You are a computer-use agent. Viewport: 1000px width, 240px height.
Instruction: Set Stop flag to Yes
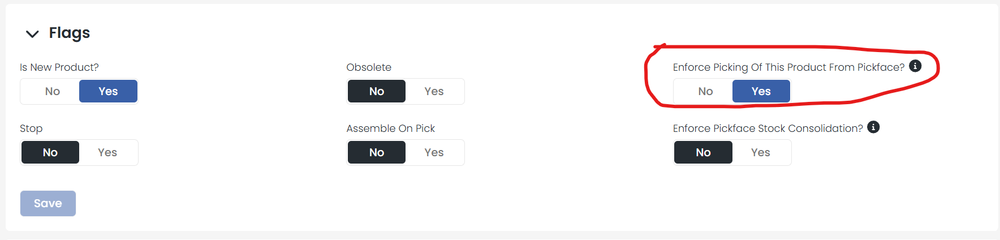click(107, 152)
